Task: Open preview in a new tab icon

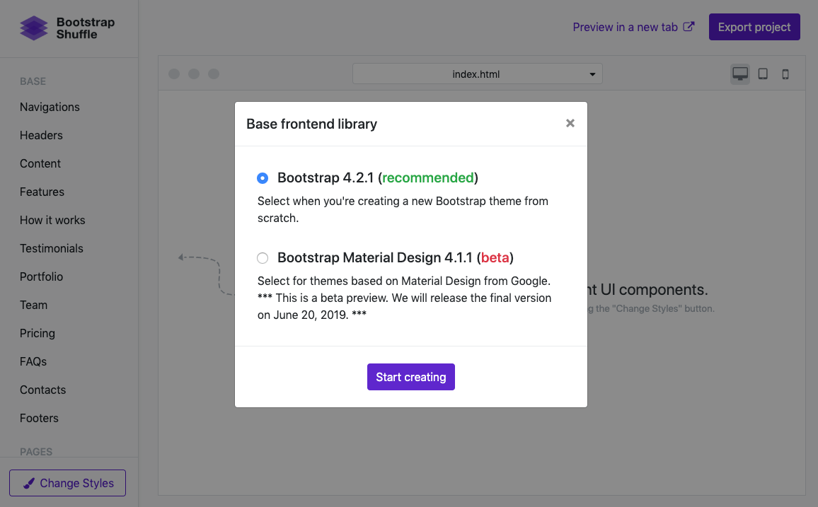Action: coord(689,26)
